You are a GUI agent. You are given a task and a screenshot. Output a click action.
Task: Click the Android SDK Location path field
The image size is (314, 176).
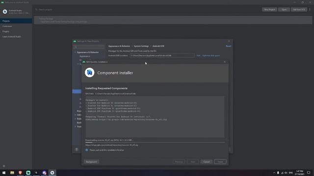click(x=162, y=55)
